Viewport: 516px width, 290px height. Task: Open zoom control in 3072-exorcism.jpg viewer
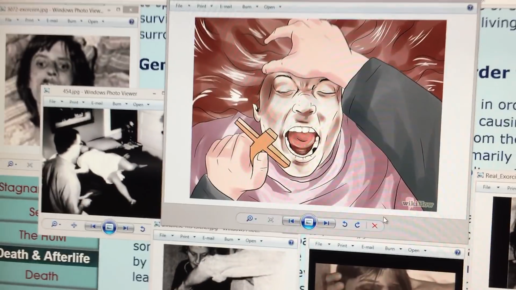point(12,164)
